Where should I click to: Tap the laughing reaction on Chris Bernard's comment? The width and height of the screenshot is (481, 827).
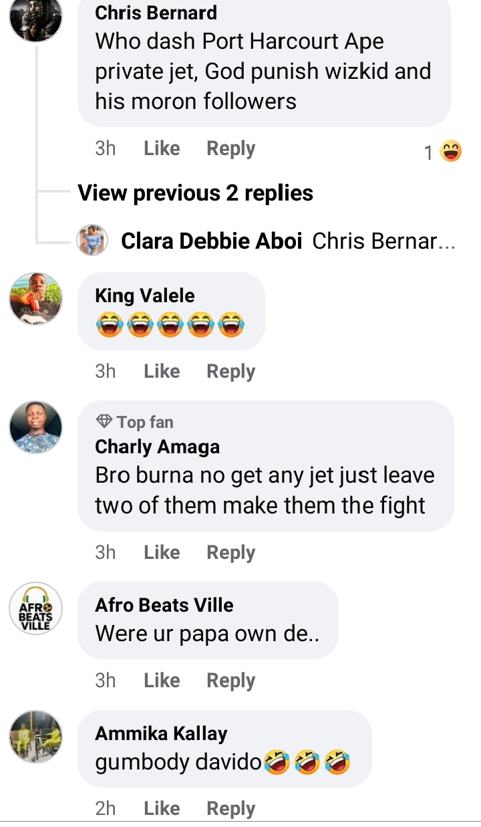click(x=452, y=152)
